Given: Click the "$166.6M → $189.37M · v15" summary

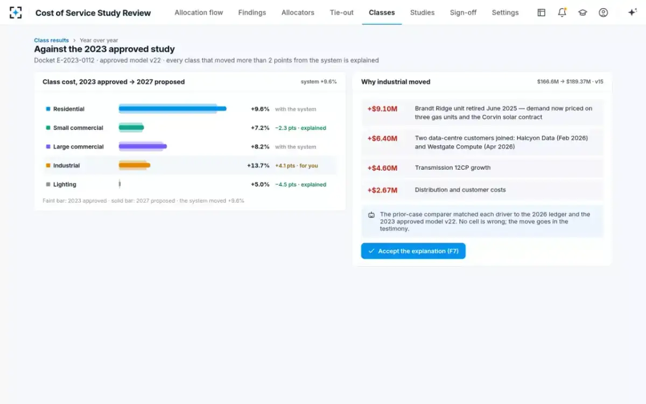Looking at the screenshot, I should pos(570,82).
